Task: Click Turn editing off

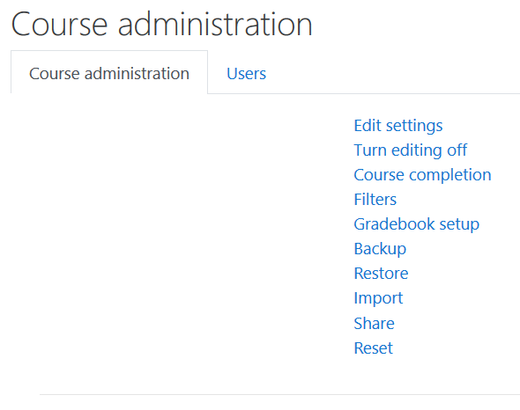Action: coord(410,150)
